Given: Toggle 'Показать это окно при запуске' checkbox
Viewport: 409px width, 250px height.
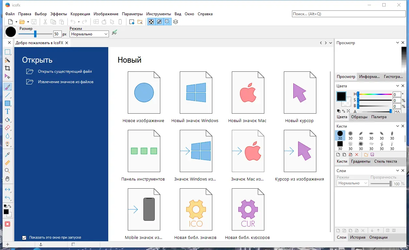Looking at the screenshot, I should (x=24, y=237).
